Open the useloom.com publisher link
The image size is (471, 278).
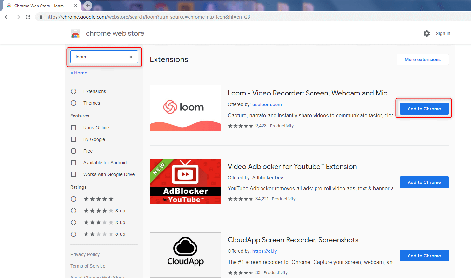[267, 104]
